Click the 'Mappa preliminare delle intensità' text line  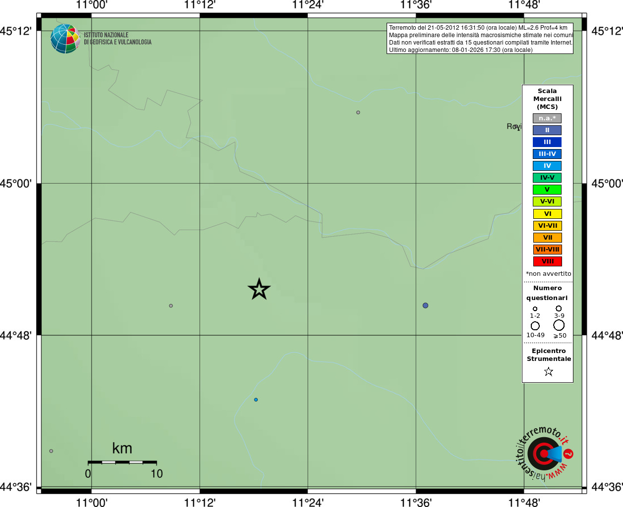(481, 35)
